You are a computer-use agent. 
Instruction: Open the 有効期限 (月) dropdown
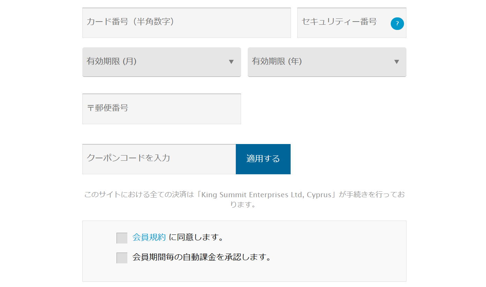click(162, 62)
